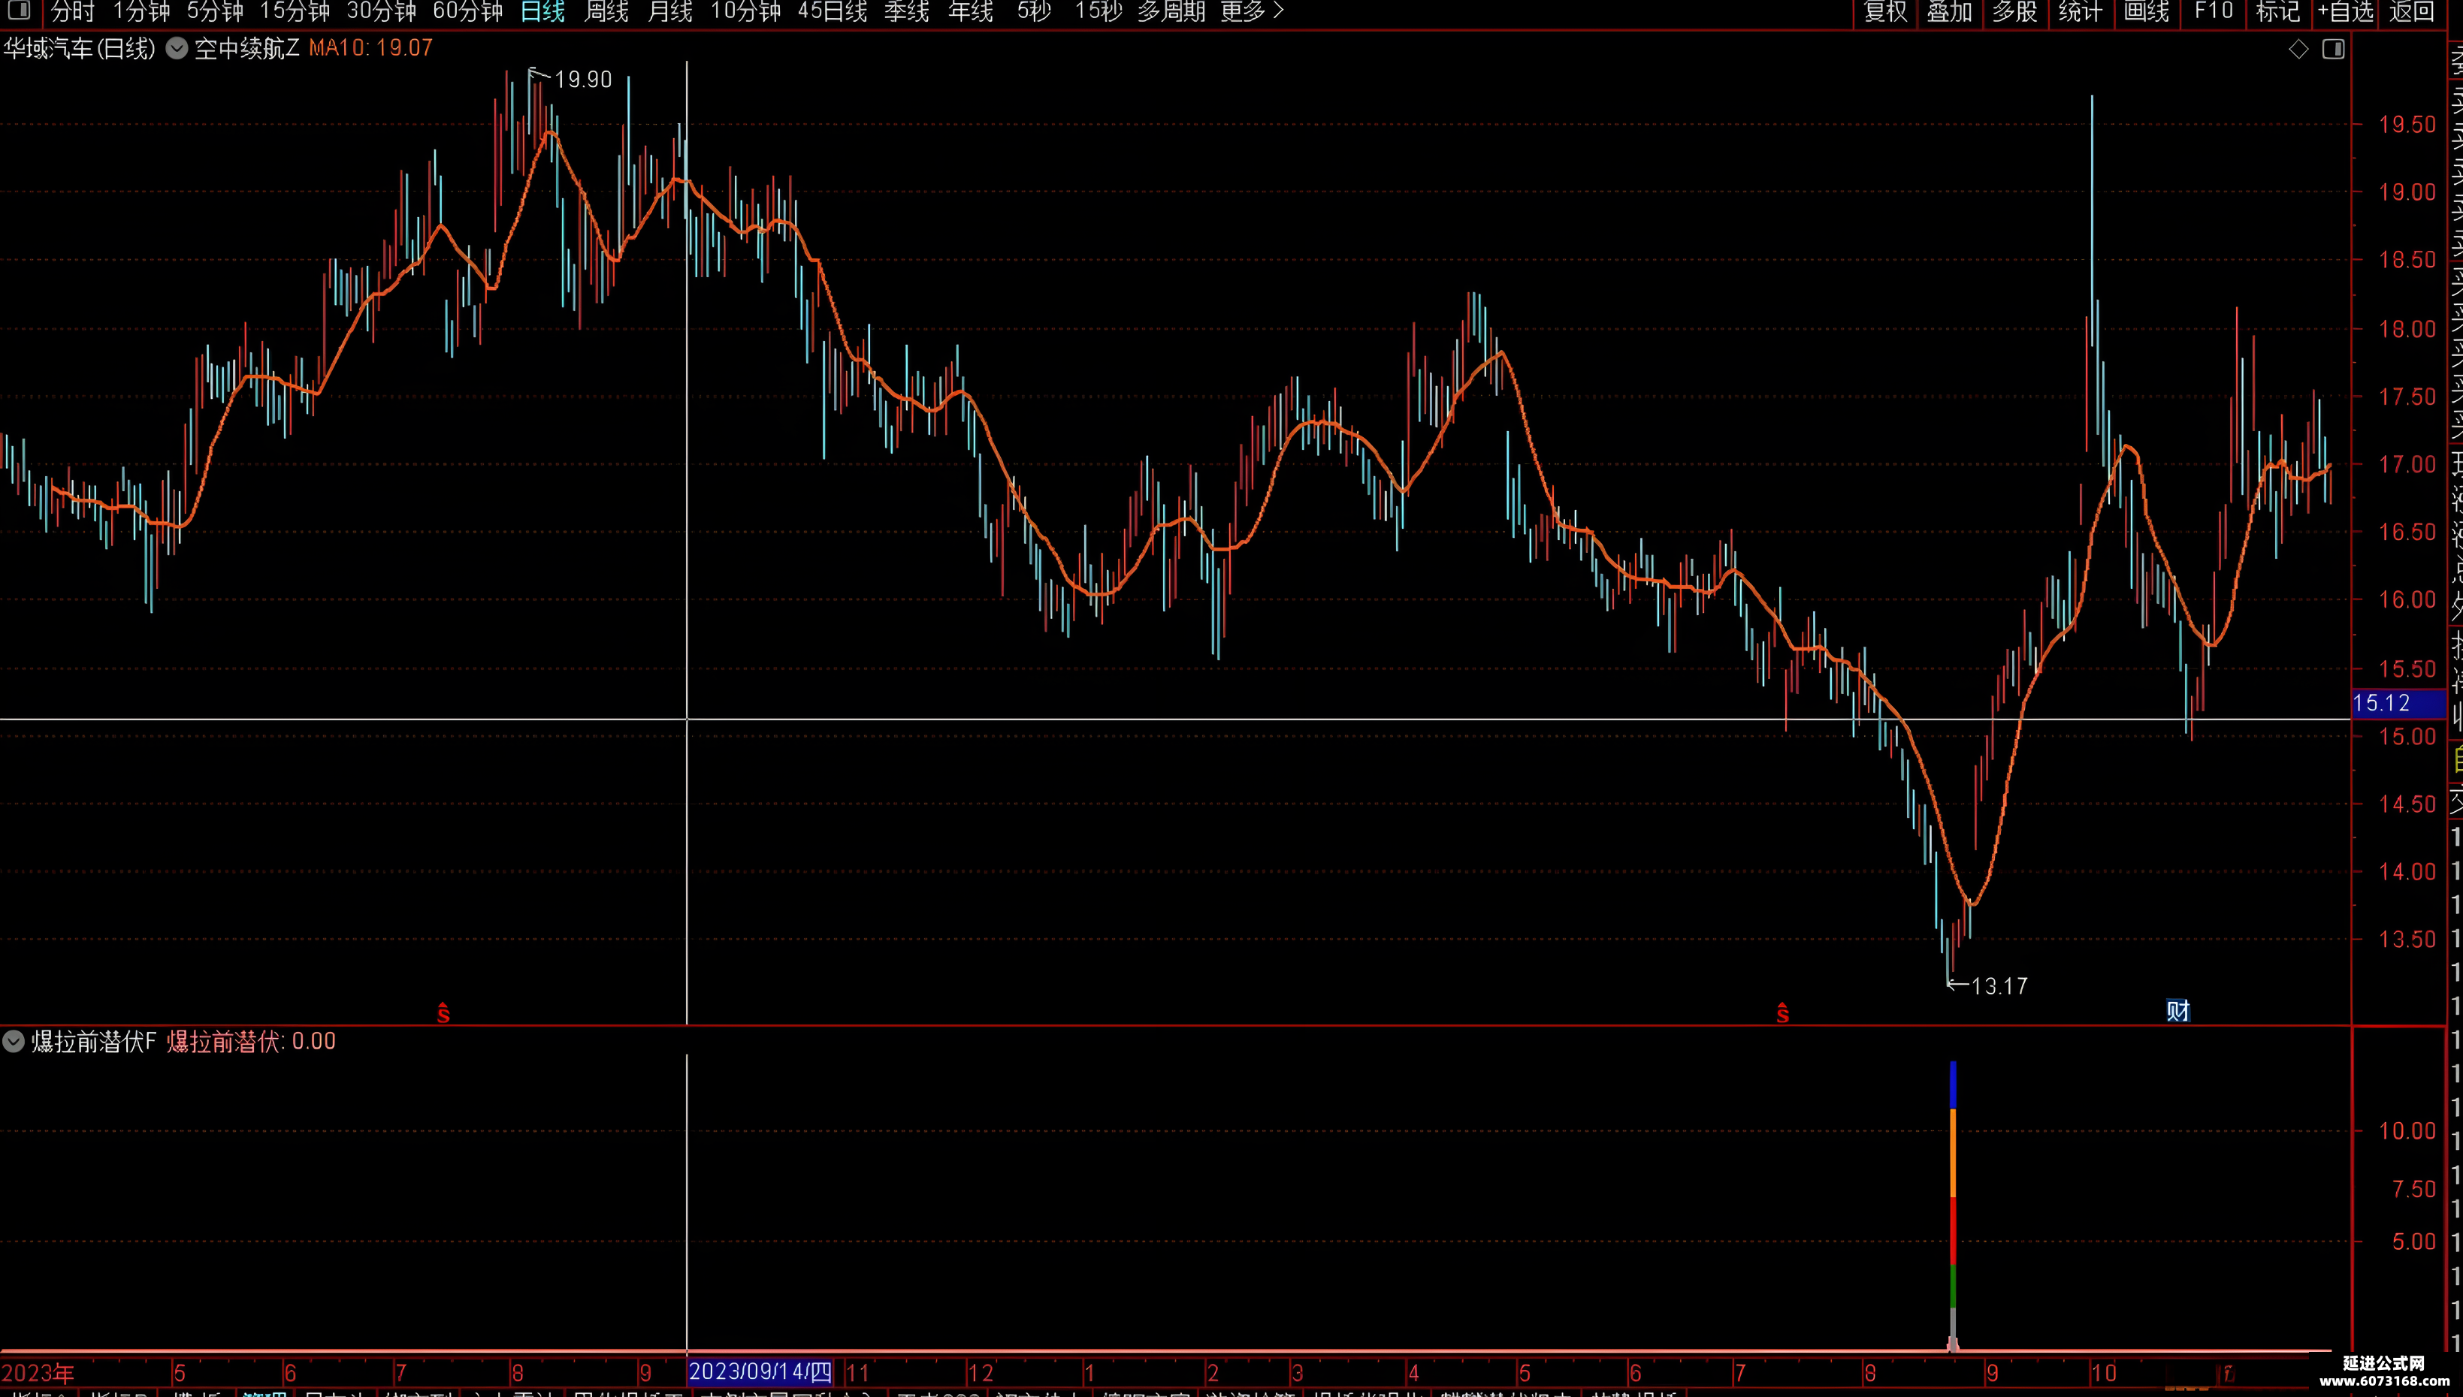Switch to the 分时 intraday tab
The image size is (2463, 1397).
coord(72,11)
